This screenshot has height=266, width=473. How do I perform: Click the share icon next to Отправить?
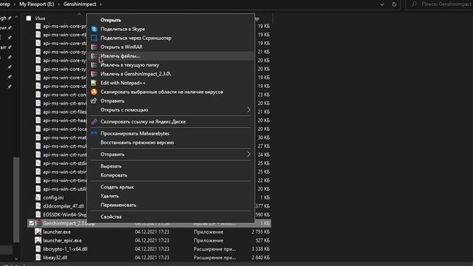tap(94, 100)
